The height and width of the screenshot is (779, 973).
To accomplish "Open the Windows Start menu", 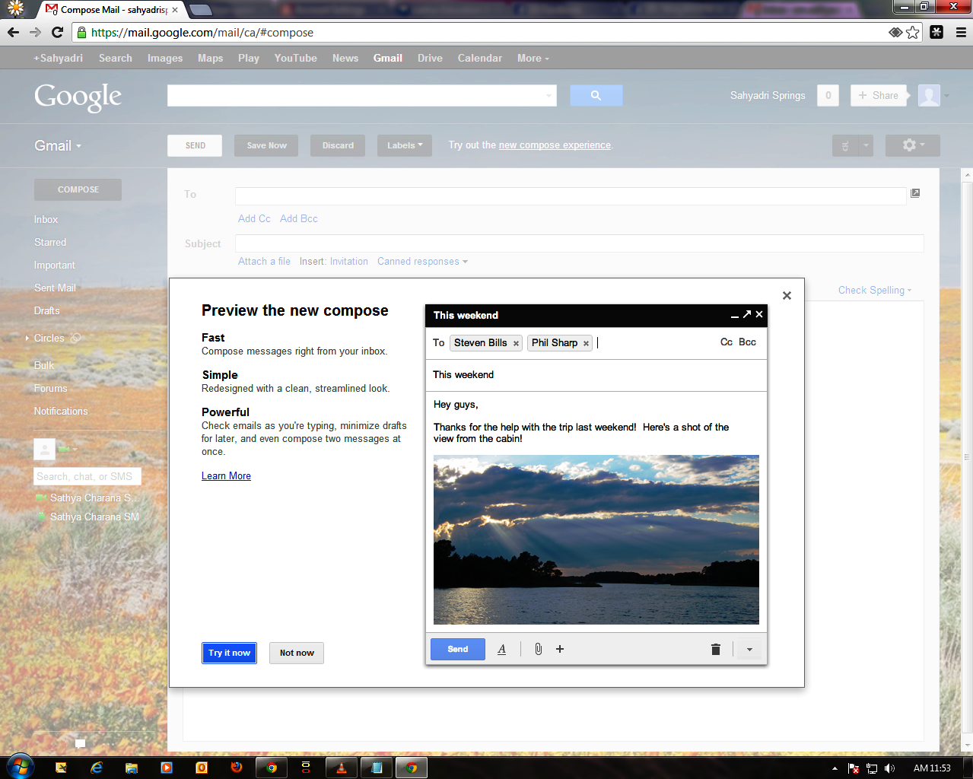I will (x=20, y=767).
